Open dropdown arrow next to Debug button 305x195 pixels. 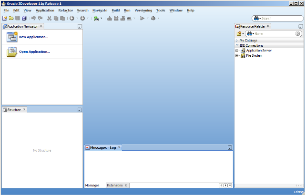pos(158,18)
